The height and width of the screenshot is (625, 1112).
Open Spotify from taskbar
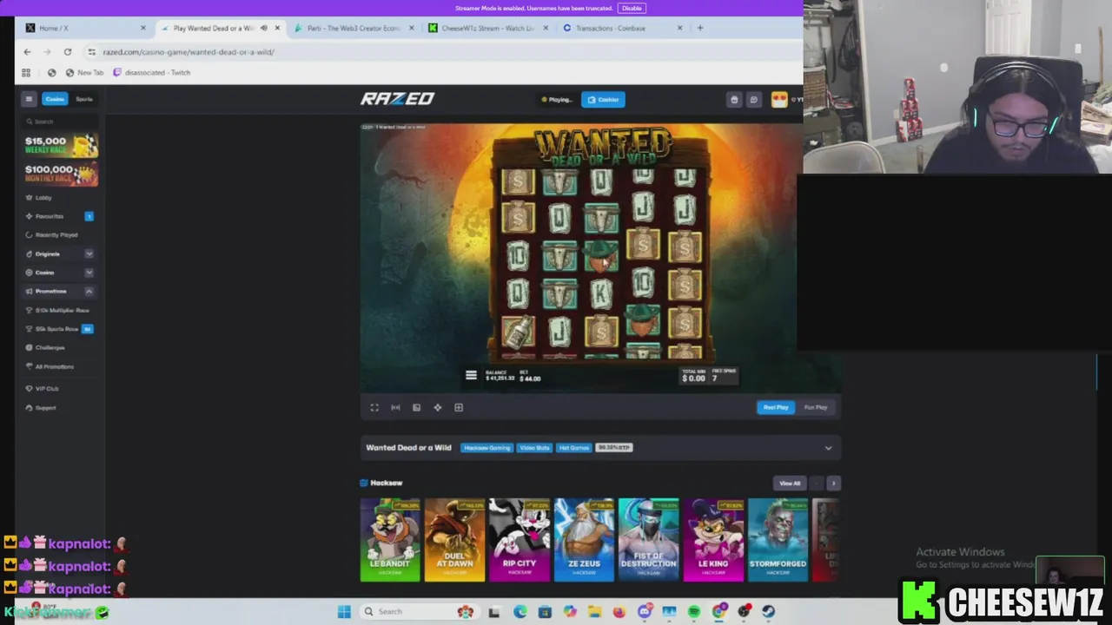pyautogui.click(x=694, y=611)
